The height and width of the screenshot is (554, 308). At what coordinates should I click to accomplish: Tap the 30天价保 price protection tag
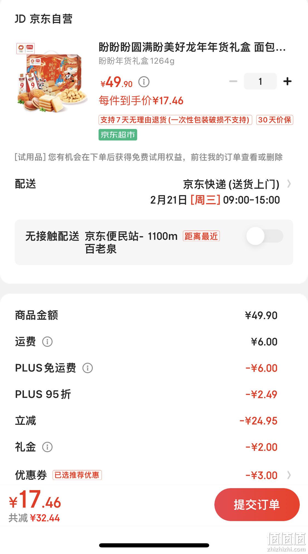(275, 120)
